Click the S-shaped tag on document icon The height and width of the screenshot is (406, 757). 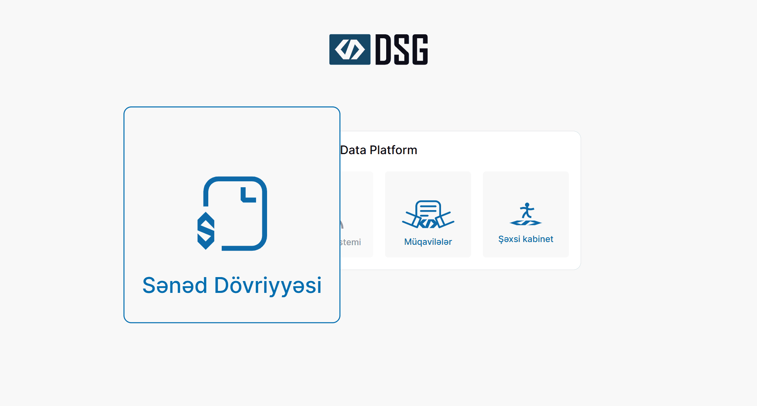[206, 231]
